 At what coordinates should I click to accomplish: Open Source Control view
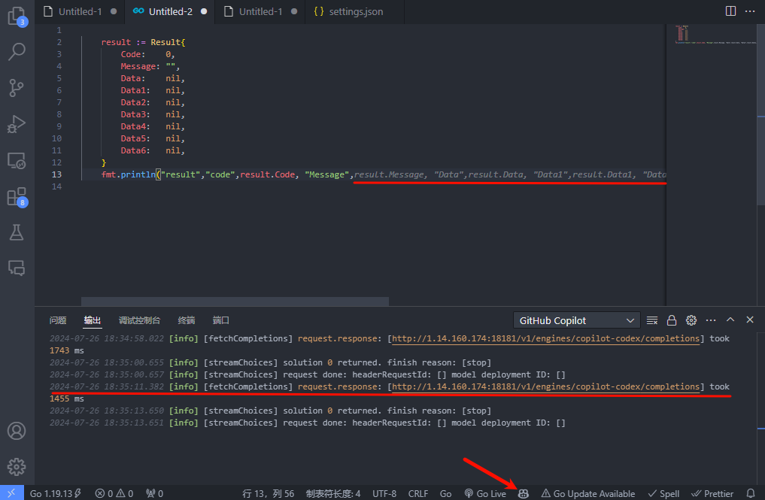pyautogui.click(x=17, y=87)
